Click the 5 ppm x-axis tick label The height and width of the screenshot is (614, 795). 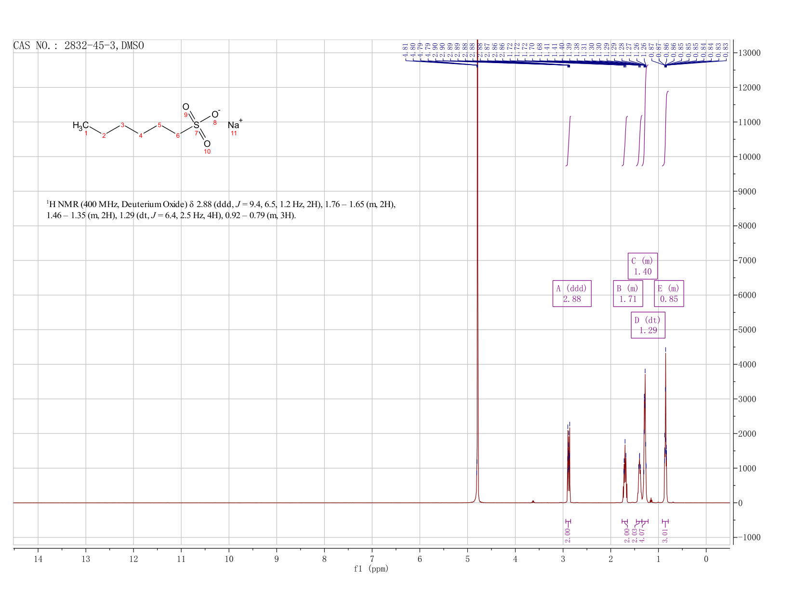[x=467, y=559]
